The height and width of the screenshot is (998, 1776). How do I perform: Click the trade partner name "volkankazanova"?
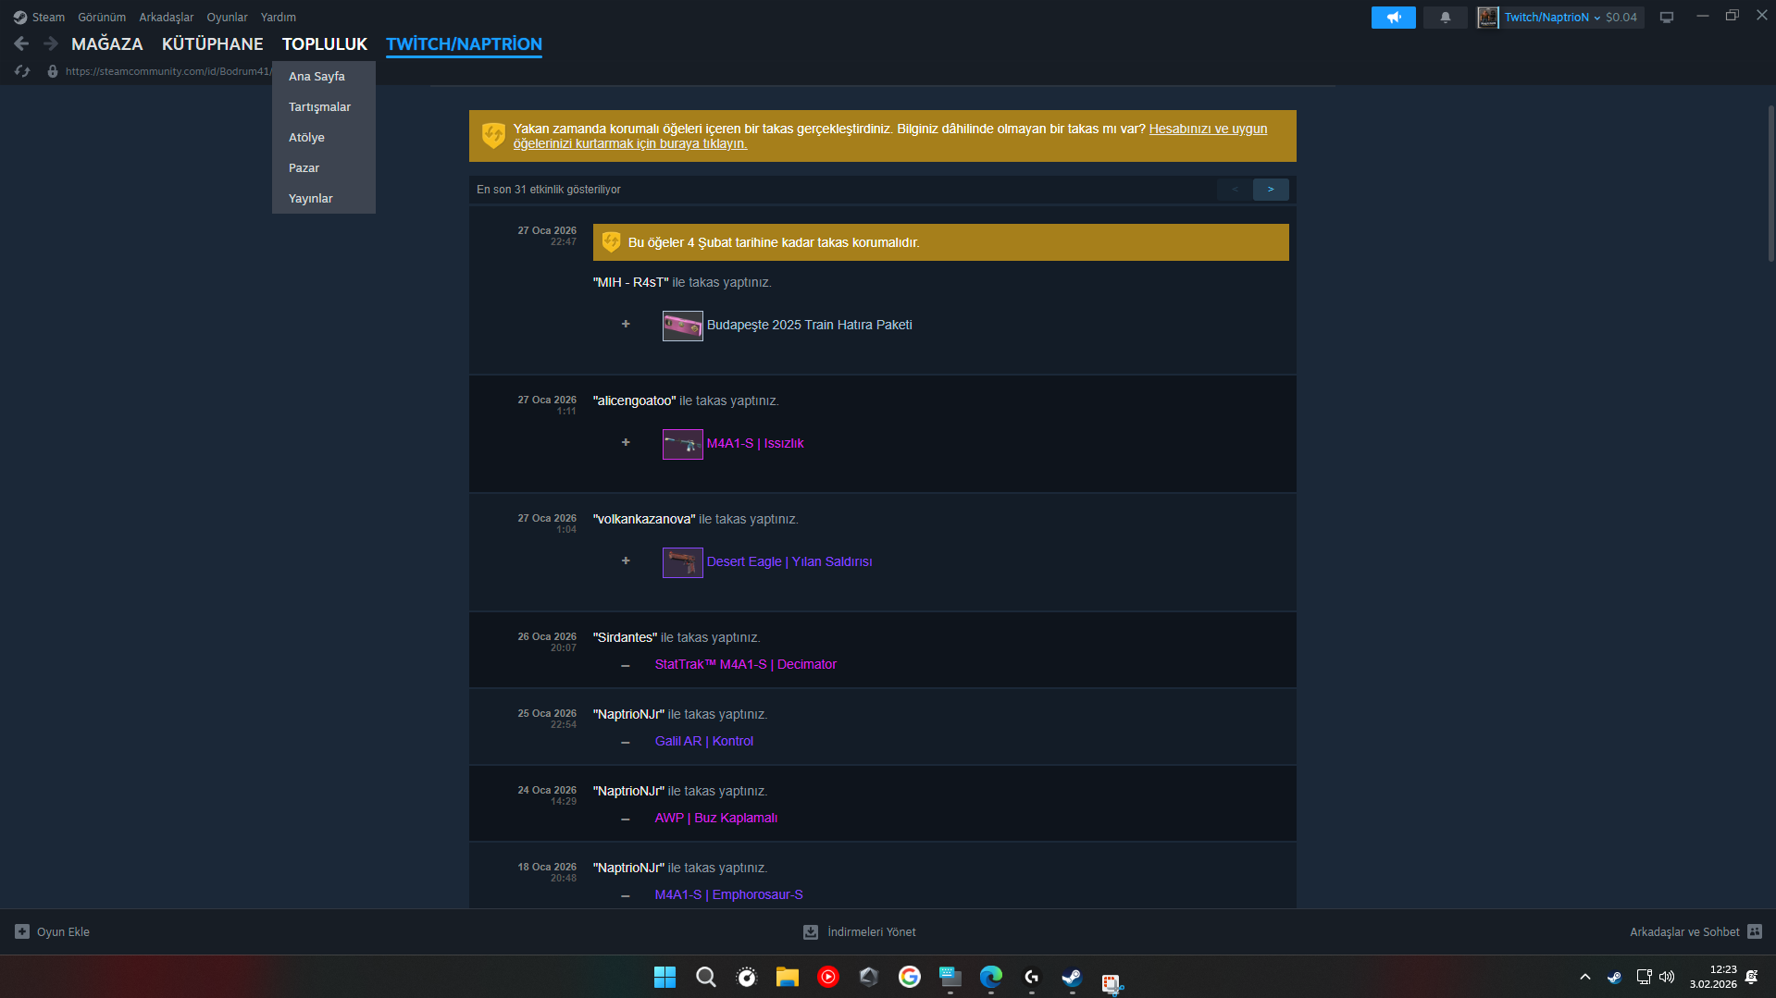pos(644,519)
